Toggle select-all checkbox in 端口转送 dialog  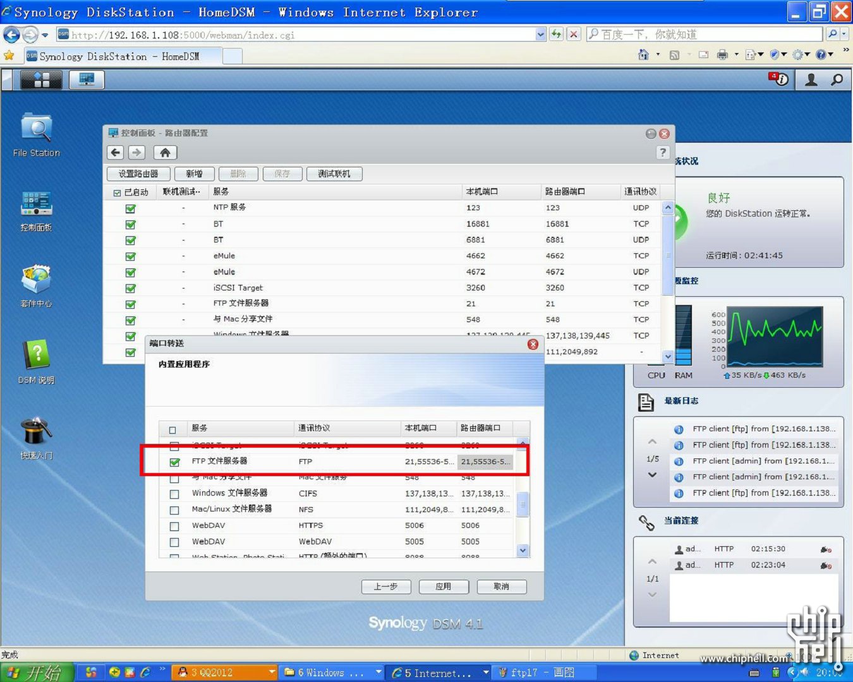point(172,430)
